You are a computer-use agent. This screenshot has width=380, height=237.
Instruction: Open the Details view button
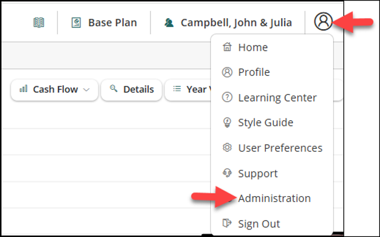pyautogui.click(x=131, y=90)
